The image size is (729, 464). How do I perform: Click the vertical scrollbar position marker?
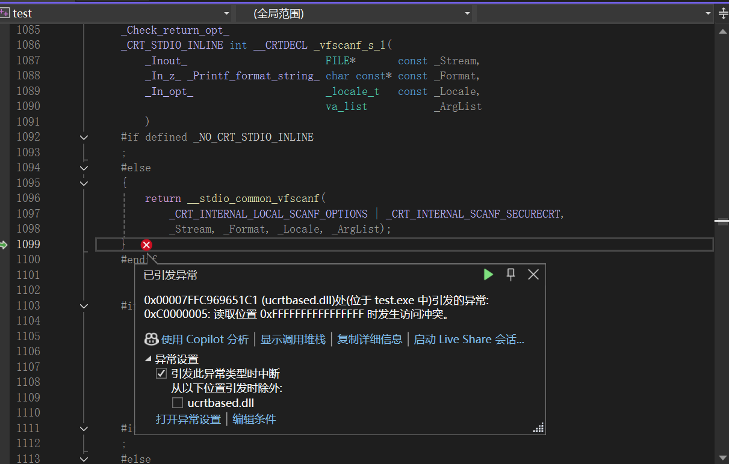coord(722,221)
